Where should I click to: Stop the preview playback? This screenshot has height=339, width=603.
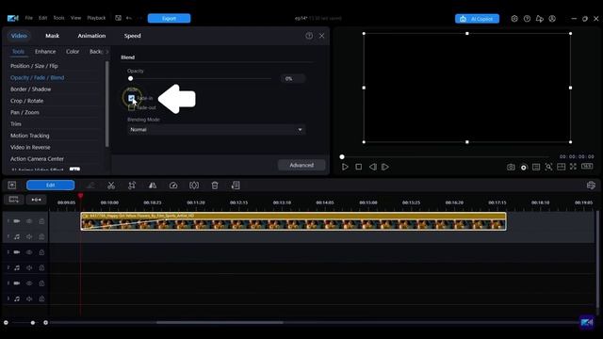point(358,167)
